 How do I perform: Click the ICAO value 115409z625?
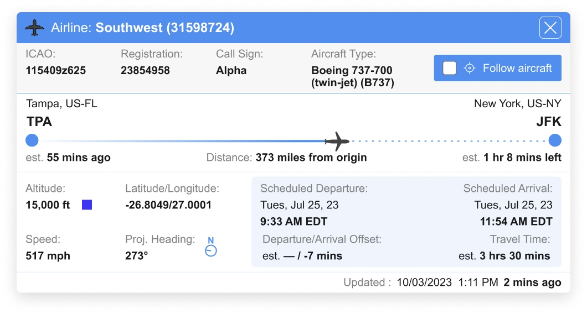click(x=55, y=71)
